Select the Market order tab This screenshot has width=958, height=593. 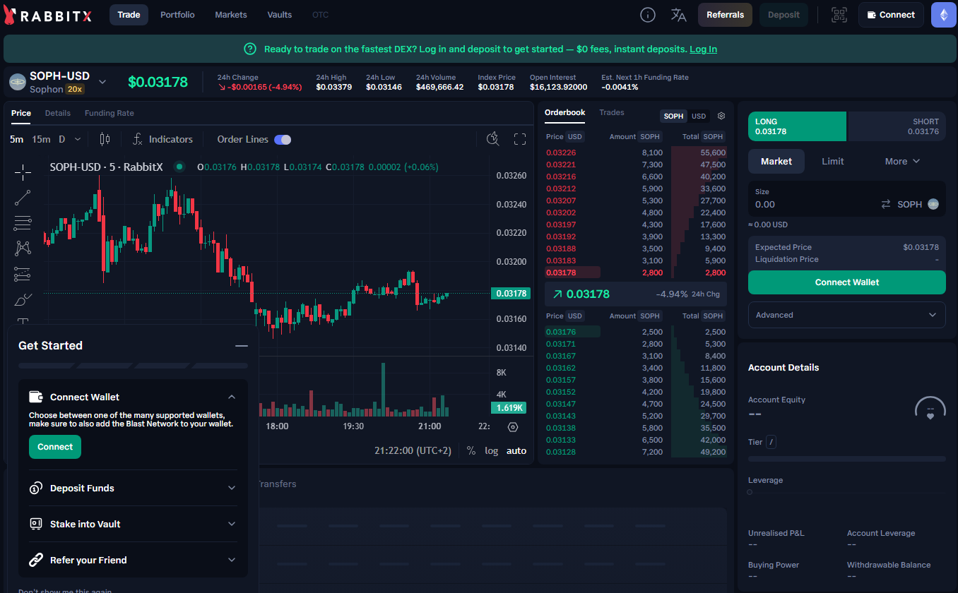pos(776,161)
